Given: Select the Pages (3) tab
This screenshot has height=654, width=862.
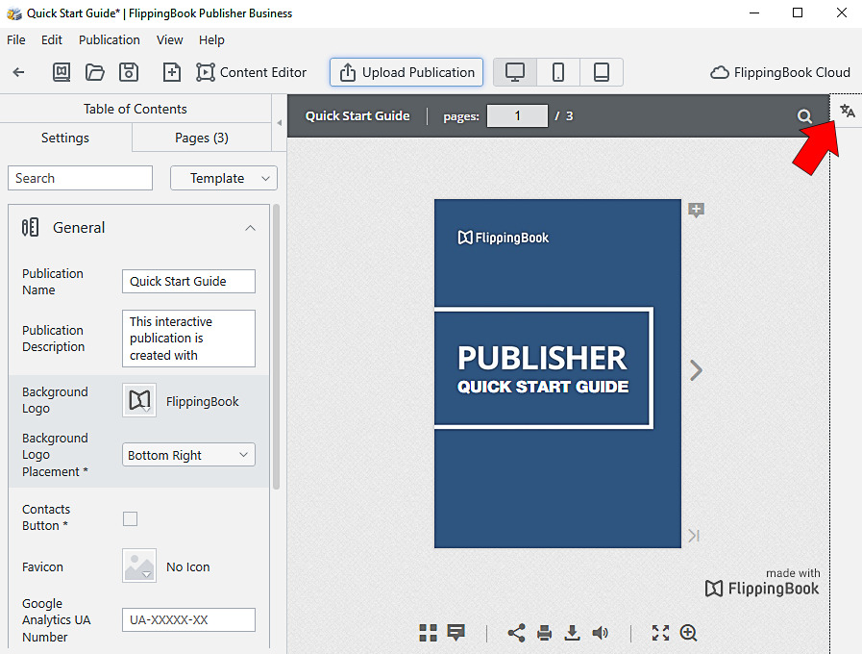Looking at the screenshot, I should coord(202,138).
